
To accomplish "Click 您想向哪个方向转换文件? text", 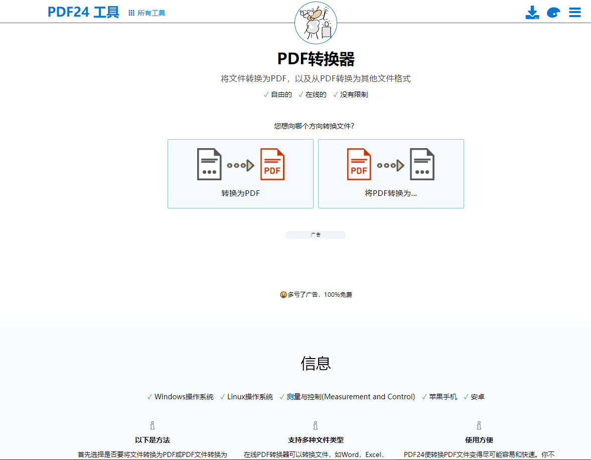I will [314, 126].
